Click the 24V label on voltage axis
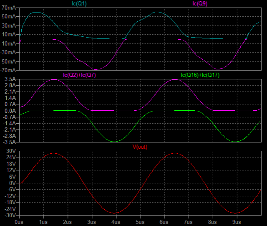Screen dimensions: 267x226 (10, 157)
